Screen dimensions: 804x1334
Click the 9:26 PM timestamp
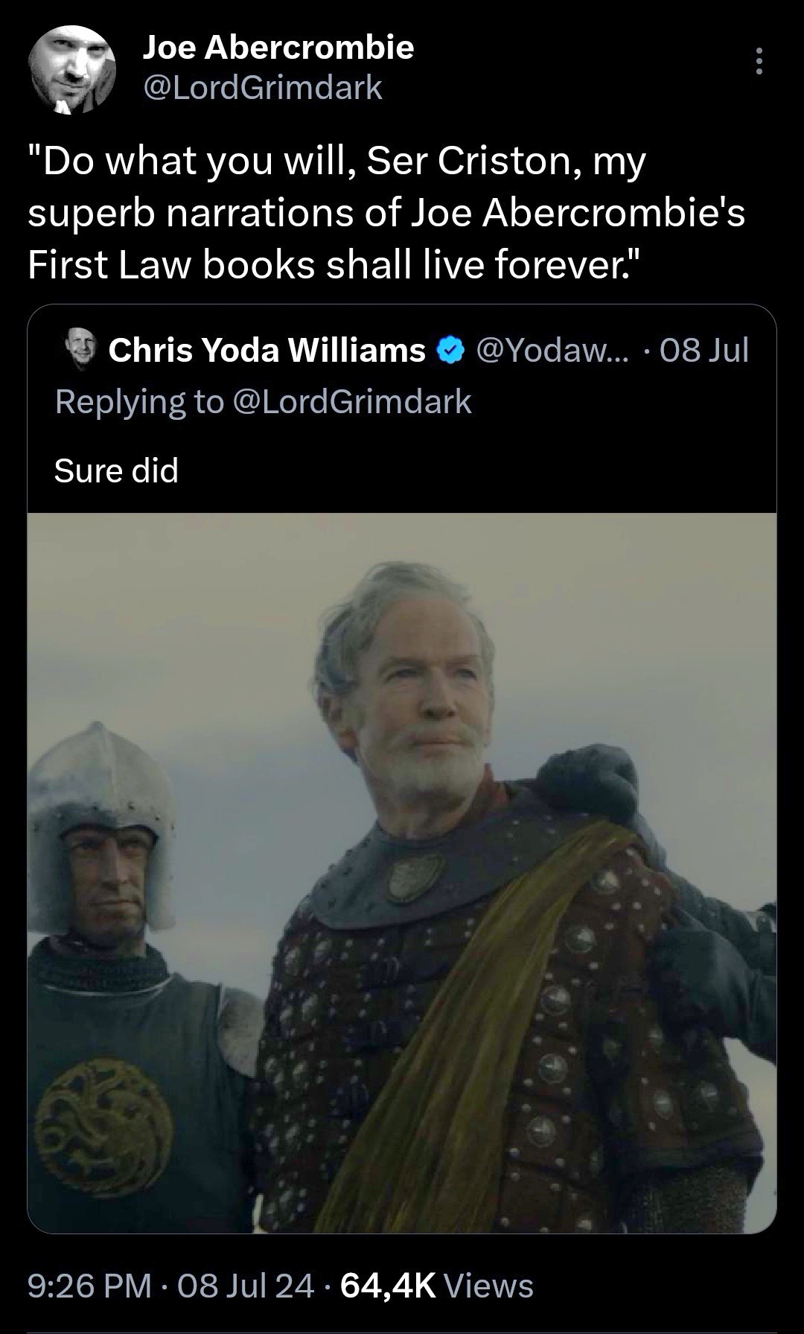pos(89,1286)
